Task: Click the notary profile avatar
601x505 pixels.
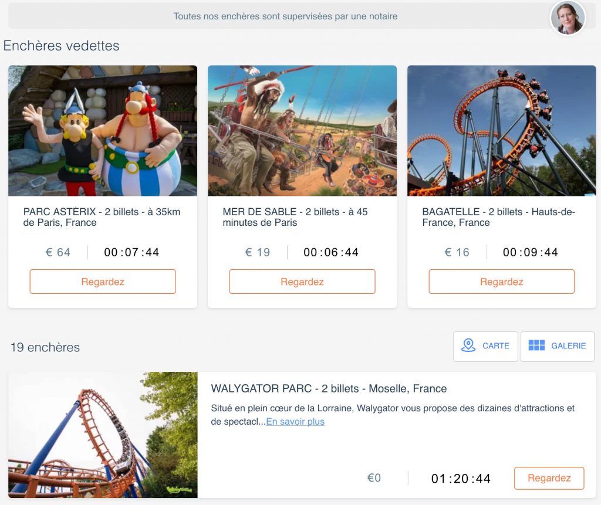Action: coord(568,18)
